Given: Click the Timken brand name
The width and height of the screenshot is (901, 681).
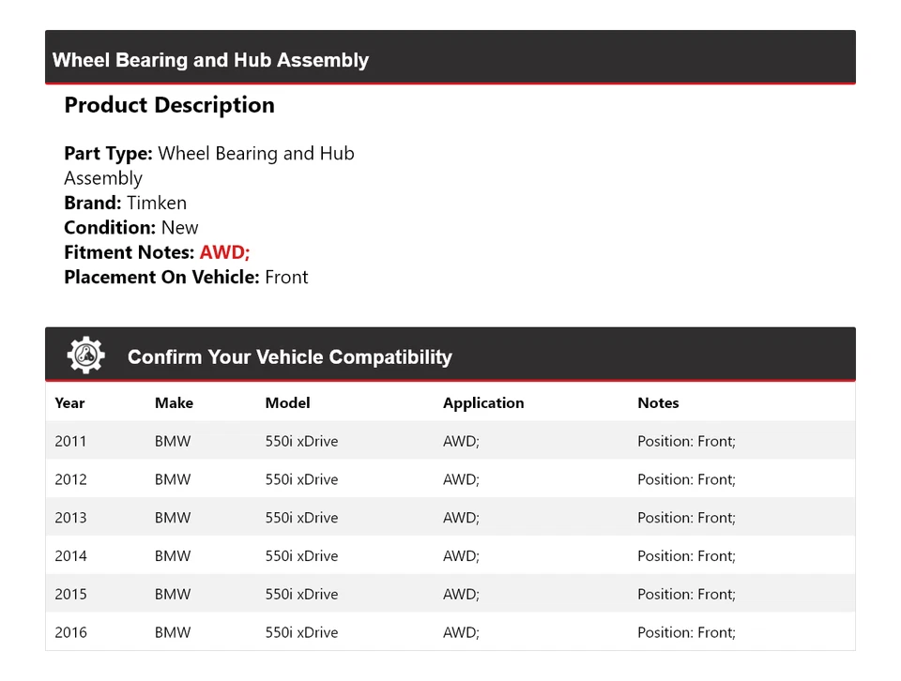Looking at the screenshot, I should tap(157, 203).
